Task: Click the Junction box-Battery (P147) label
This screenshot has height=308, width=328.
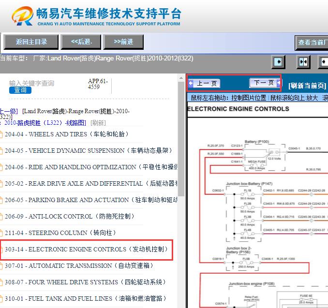Action: click(x=249, y=184)
